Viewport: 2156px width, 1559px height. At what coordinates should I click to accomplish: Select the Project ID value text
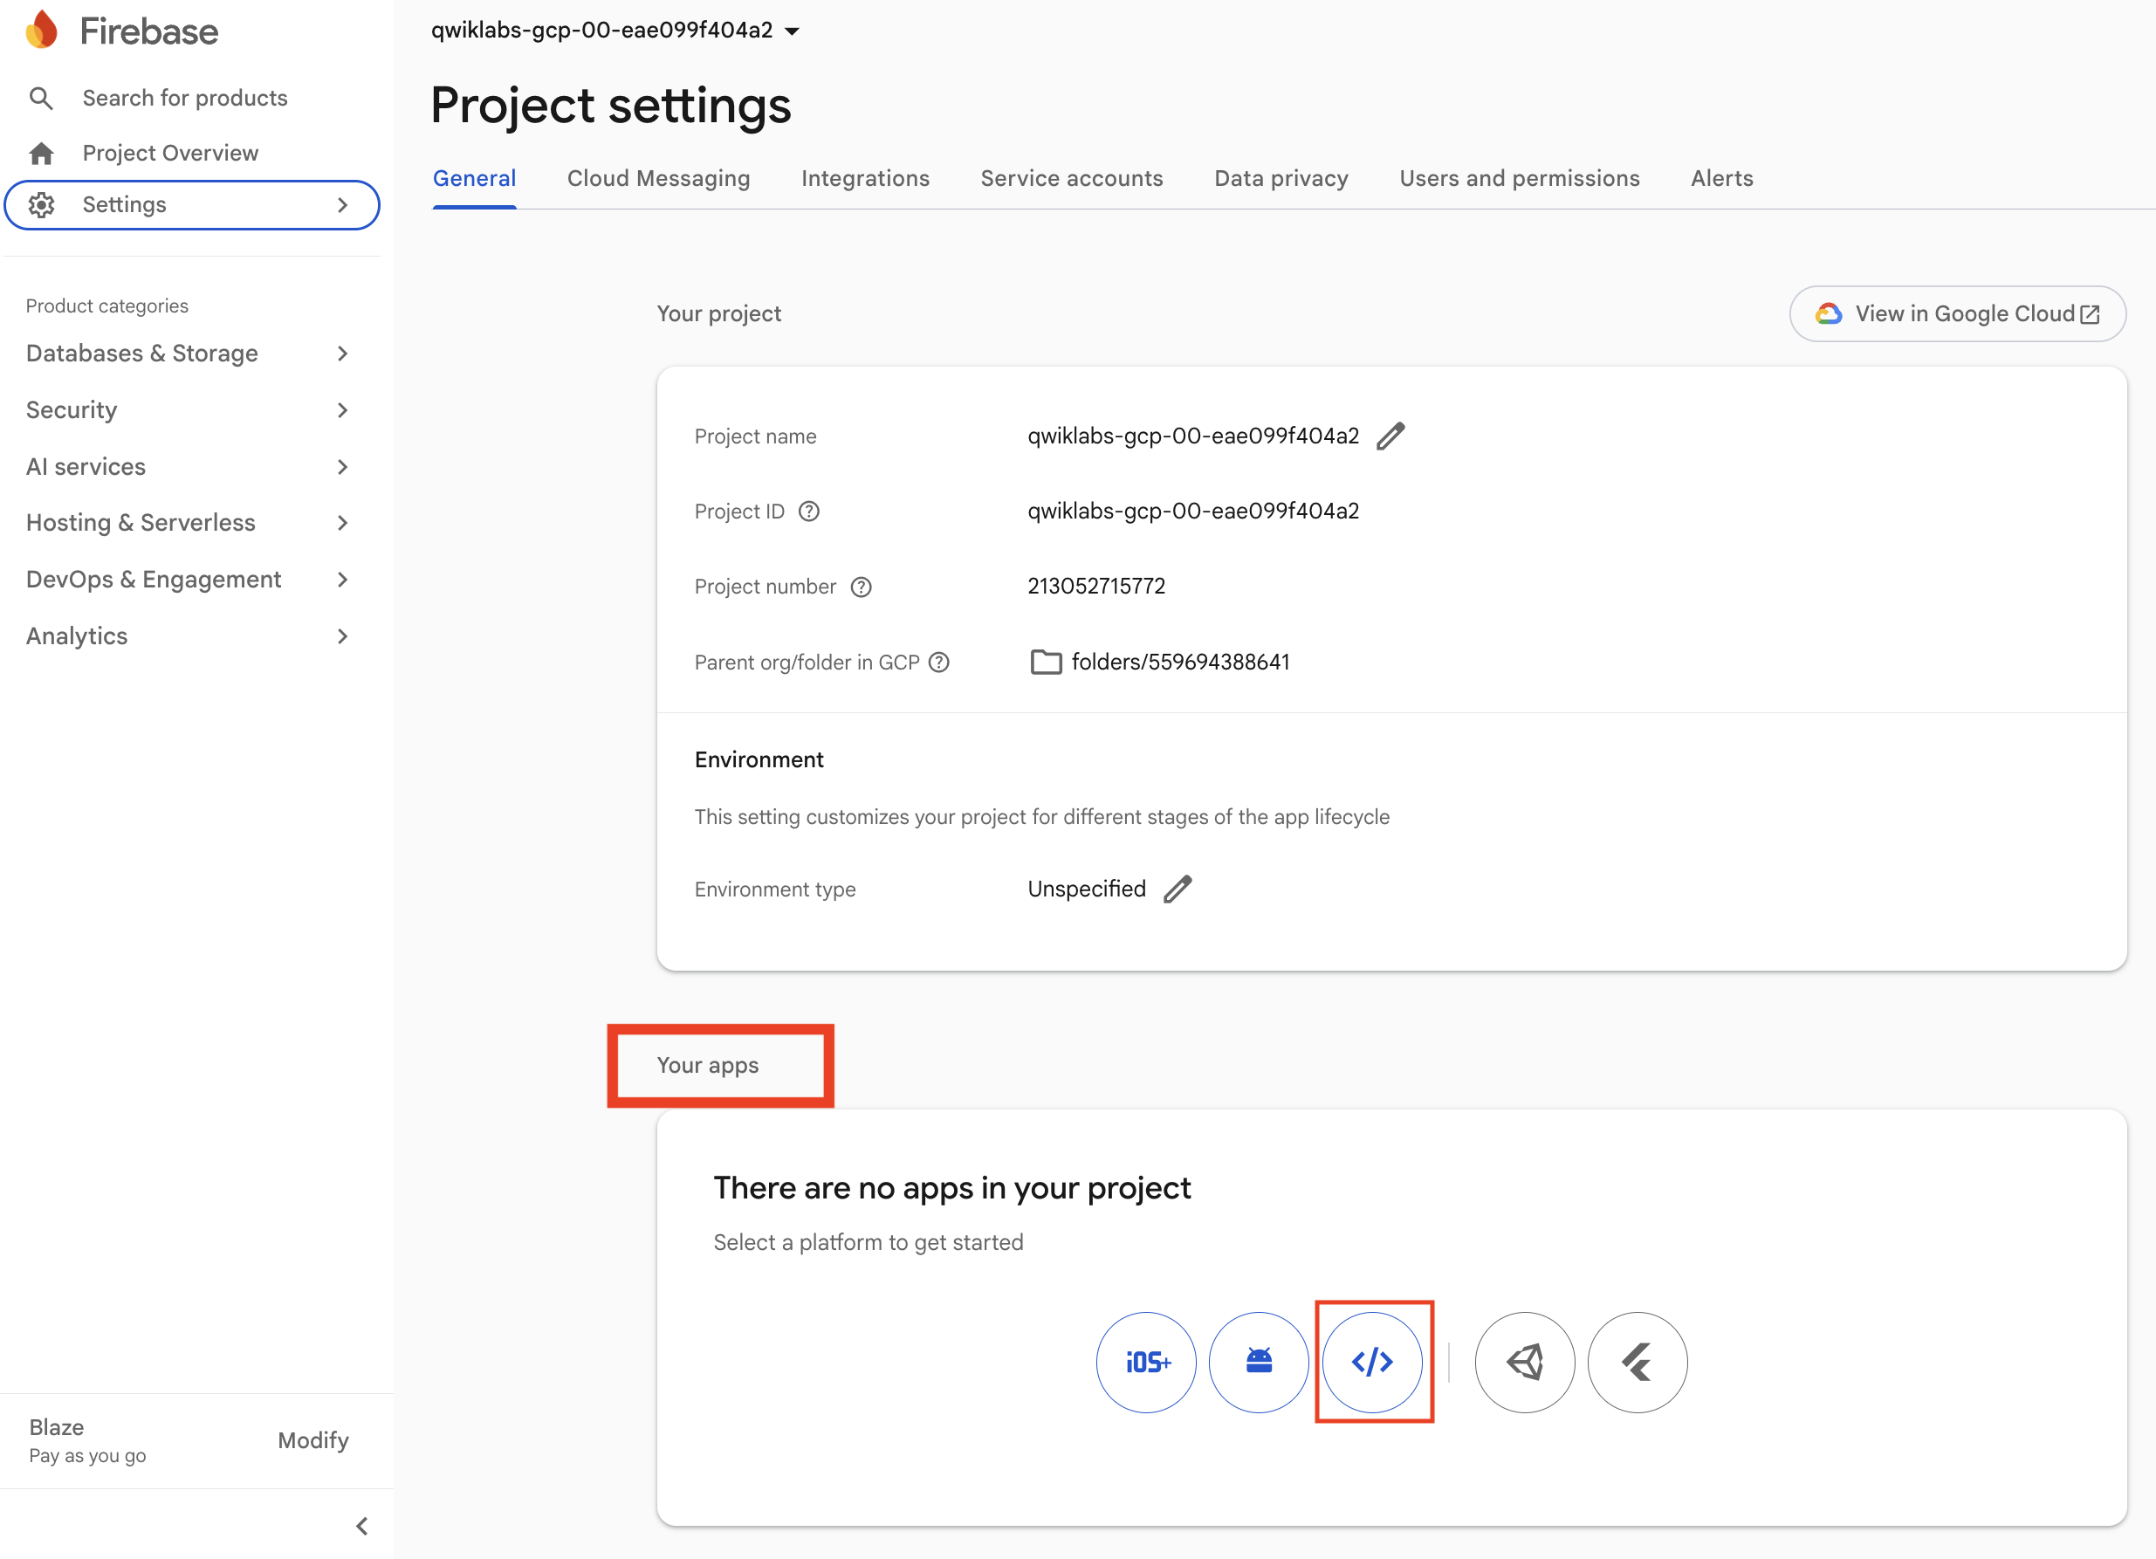click(1193, 512)
